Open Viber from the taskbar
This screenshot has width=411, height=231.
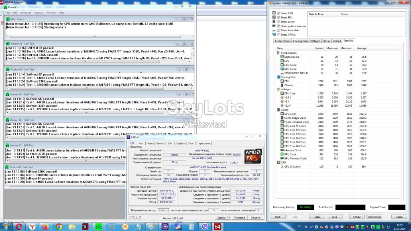(x=205, y=227)
